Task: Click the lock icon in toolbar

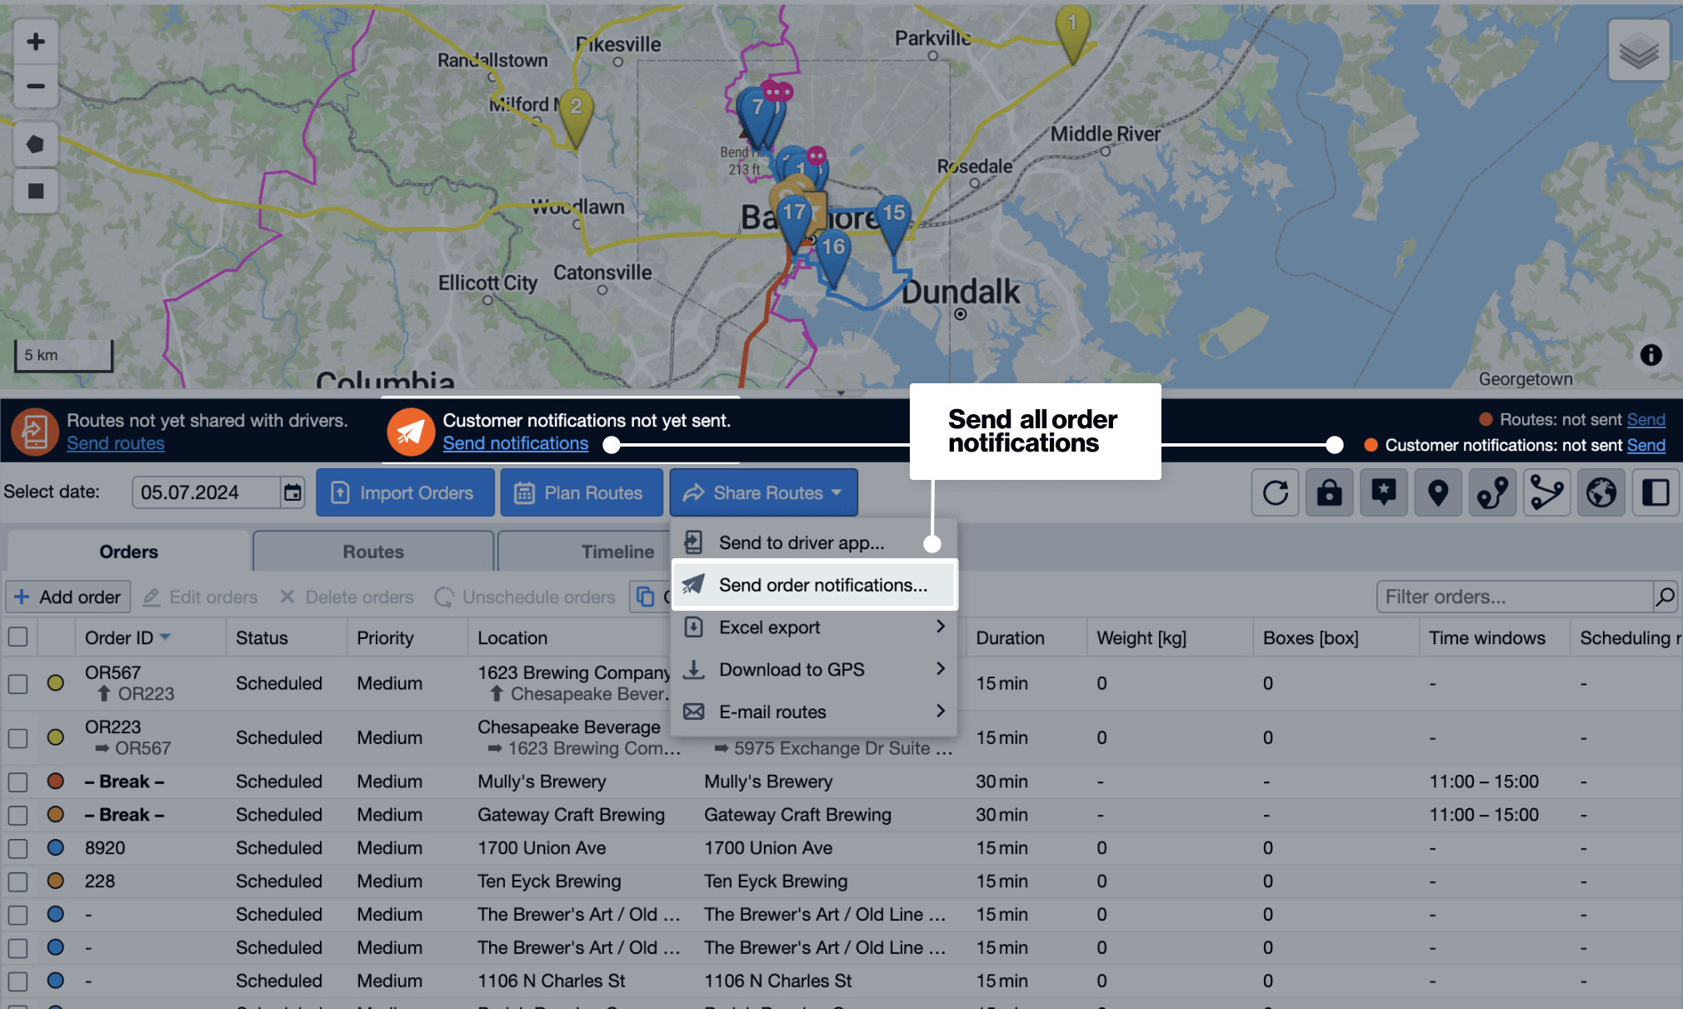Action: click(x=1329, y=493)
